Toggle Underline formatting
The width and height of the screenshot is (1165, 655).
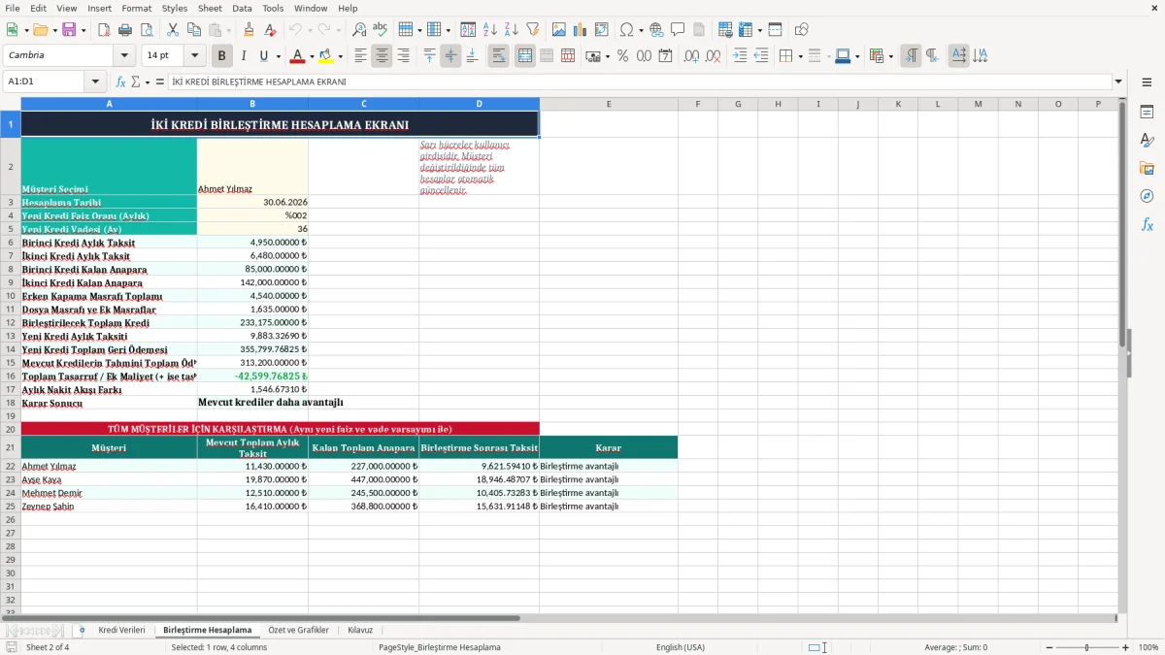pyautogui.click(x=264, y=56)
